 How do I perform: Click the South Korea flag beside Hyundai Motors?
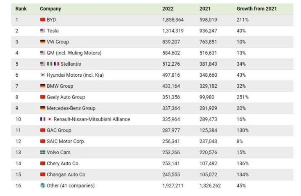pyautogui.click(x=42, y=75)
